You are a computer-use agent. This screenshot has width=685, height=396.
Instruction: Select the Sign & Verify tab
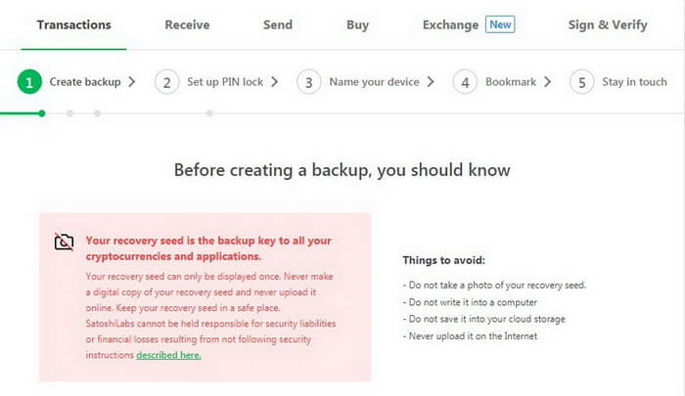(608, 24)
